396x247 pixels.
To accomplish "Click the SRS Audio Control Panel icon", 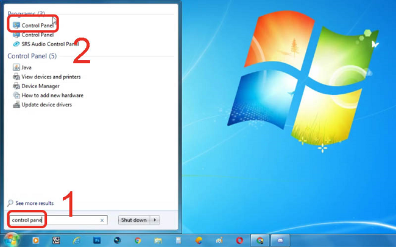I will [x=16, y=44].
